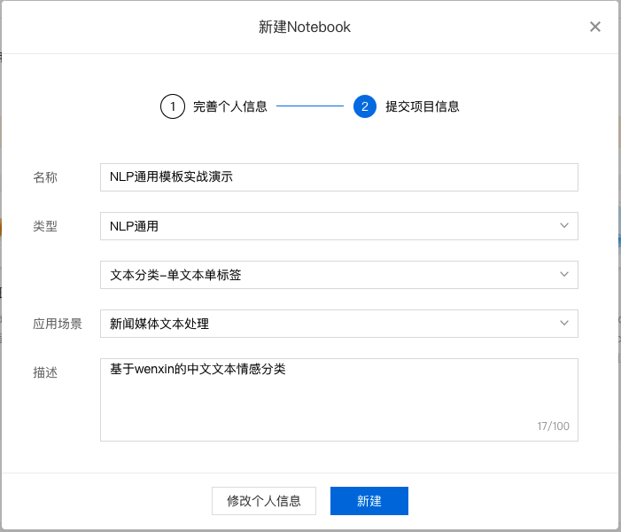
Task: Click the 修改个人信息 button
Action: (x=264, y=501)
